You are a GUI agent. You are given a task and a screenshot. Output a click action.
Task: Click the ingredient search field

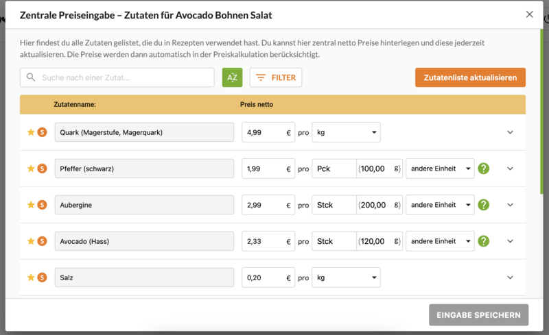pyautogui.click(x=124, y=77)
